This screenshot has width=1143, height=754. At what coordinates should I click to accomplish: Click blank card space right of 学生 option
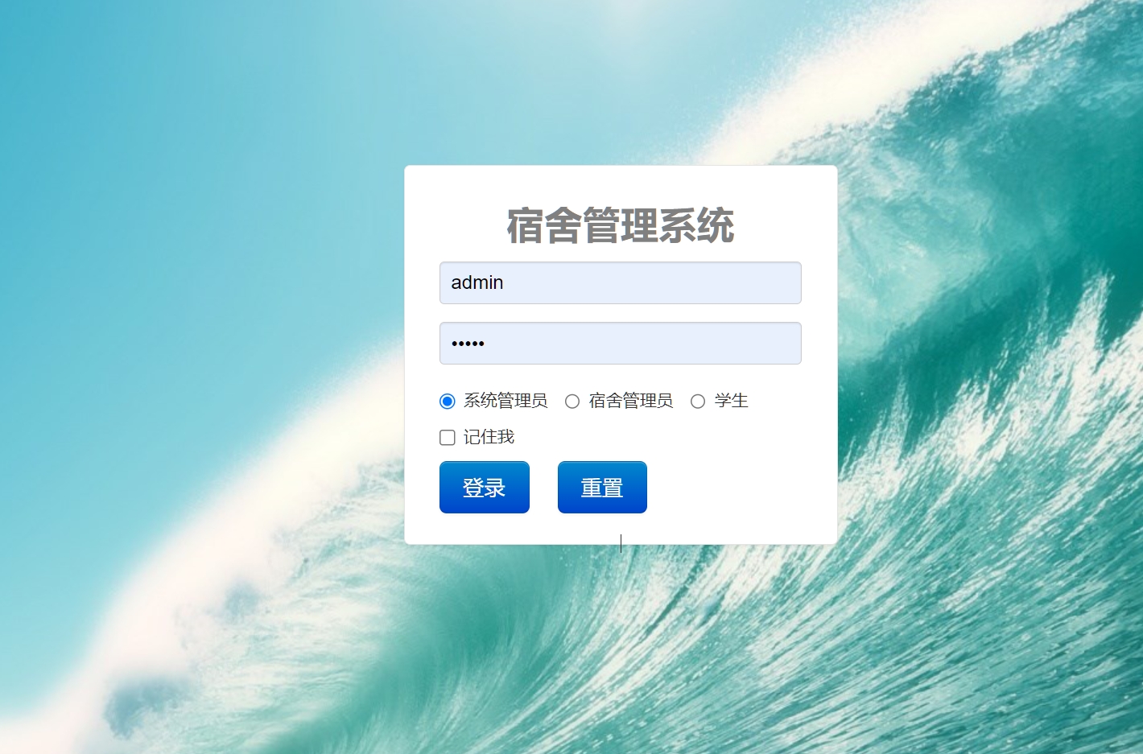point(793,401)
